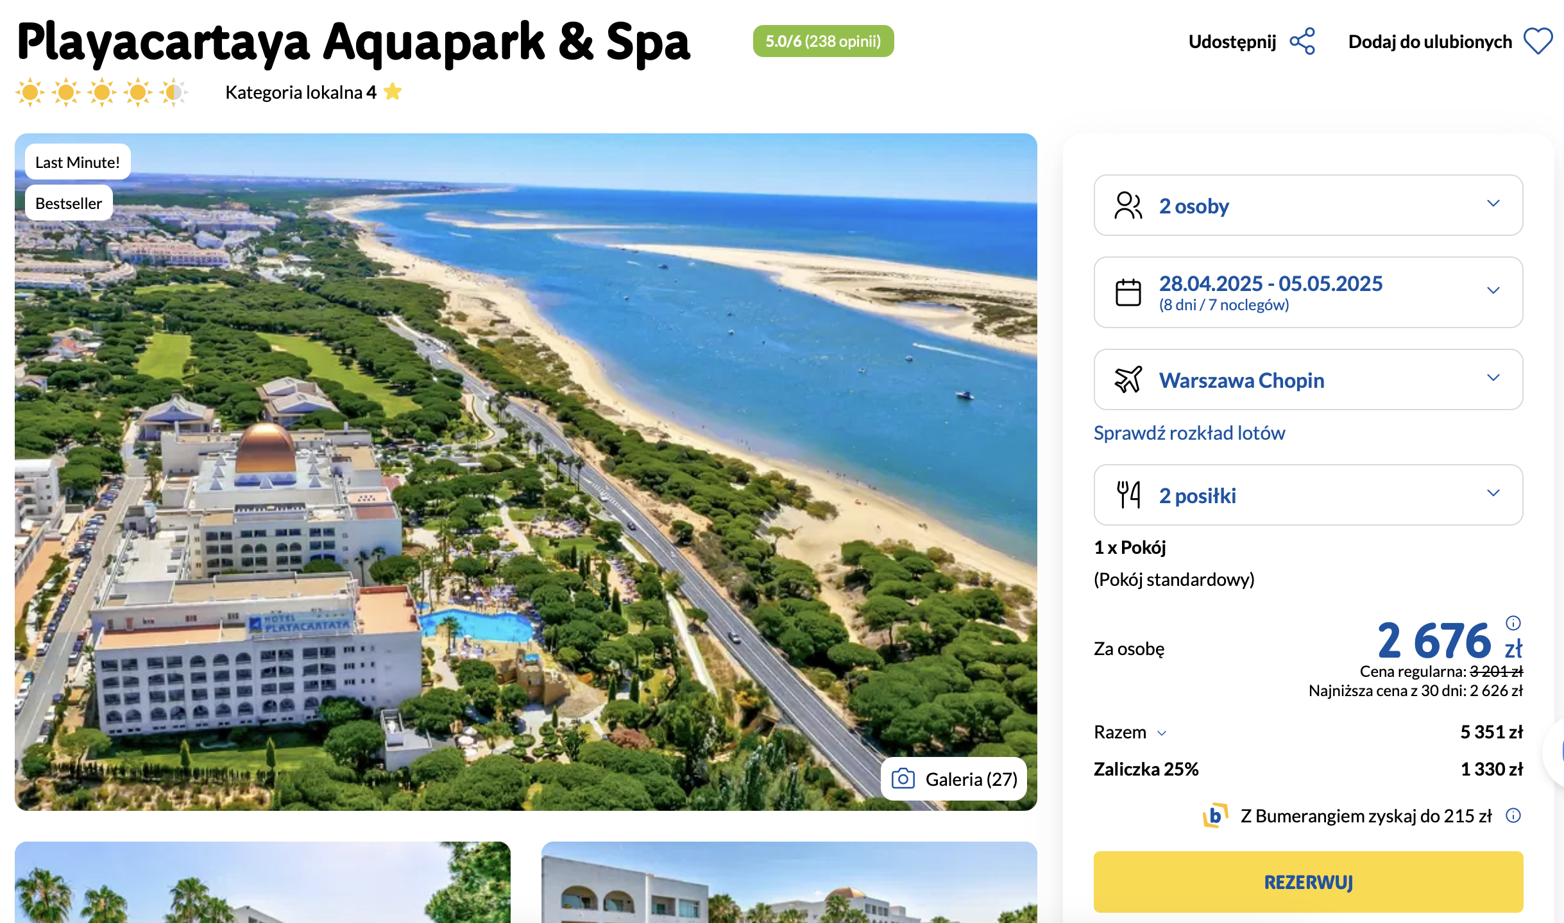Click the share icon next to Udostępnij

point(1302,42)
